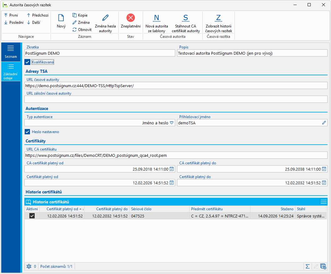The image size is (331, 274).
Task: Create a new record with Nový
Action: (x=61, y=21)
